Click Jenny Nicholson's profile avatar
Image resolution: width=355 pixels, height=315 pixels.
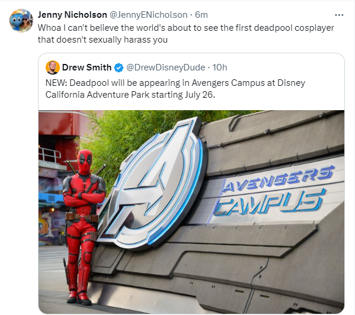(x=21, y=21)
